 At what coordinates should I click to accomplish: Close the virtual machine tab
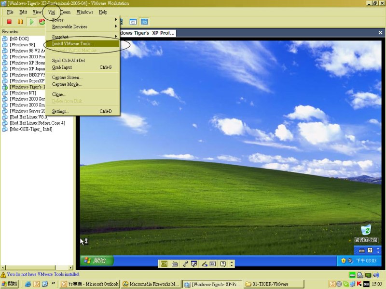[x=380, y=33]
